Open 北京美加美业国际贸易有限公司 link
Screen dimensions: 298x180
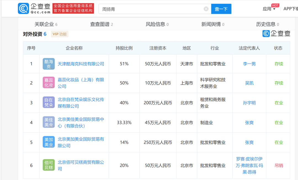[81, 142]
